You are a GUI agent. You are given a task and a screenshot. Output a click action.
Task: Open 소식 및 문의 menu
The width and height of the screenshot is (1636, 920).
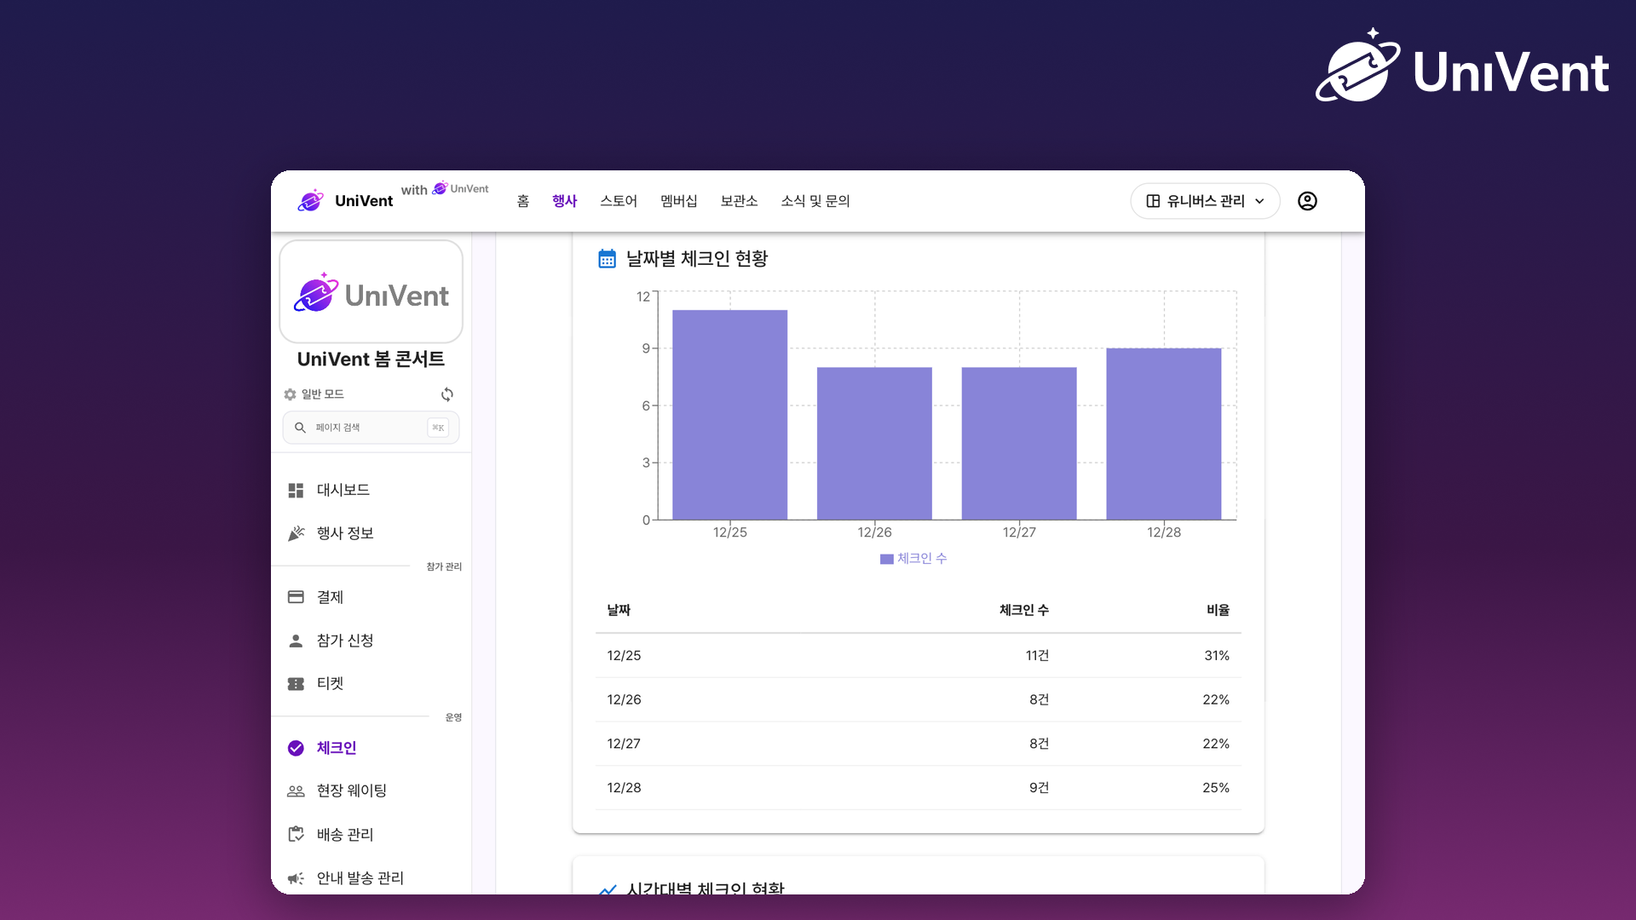click(815, 201)
